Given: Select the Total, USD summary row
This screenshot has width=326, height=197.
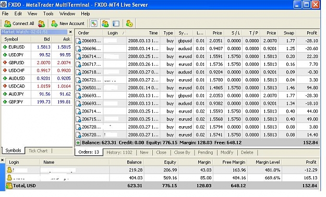Looking at the screenshot, I should 163,186.
